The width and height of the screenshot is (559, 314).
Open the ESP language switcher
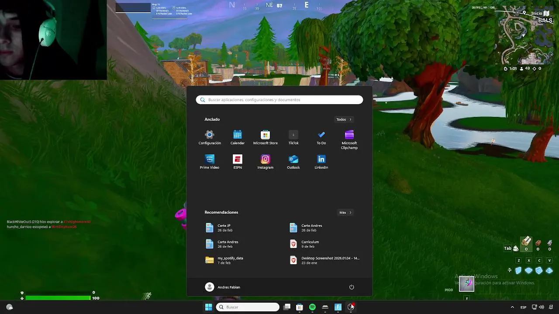(523, 307)
